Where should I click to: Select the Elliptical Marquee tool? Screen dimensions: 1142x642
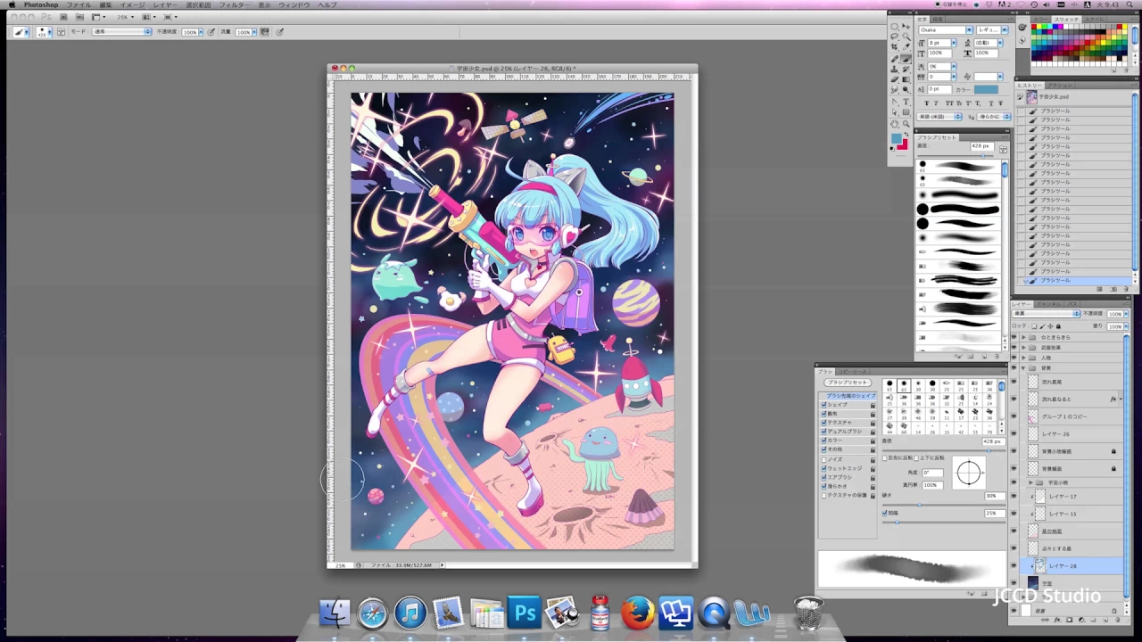(894, 27)
